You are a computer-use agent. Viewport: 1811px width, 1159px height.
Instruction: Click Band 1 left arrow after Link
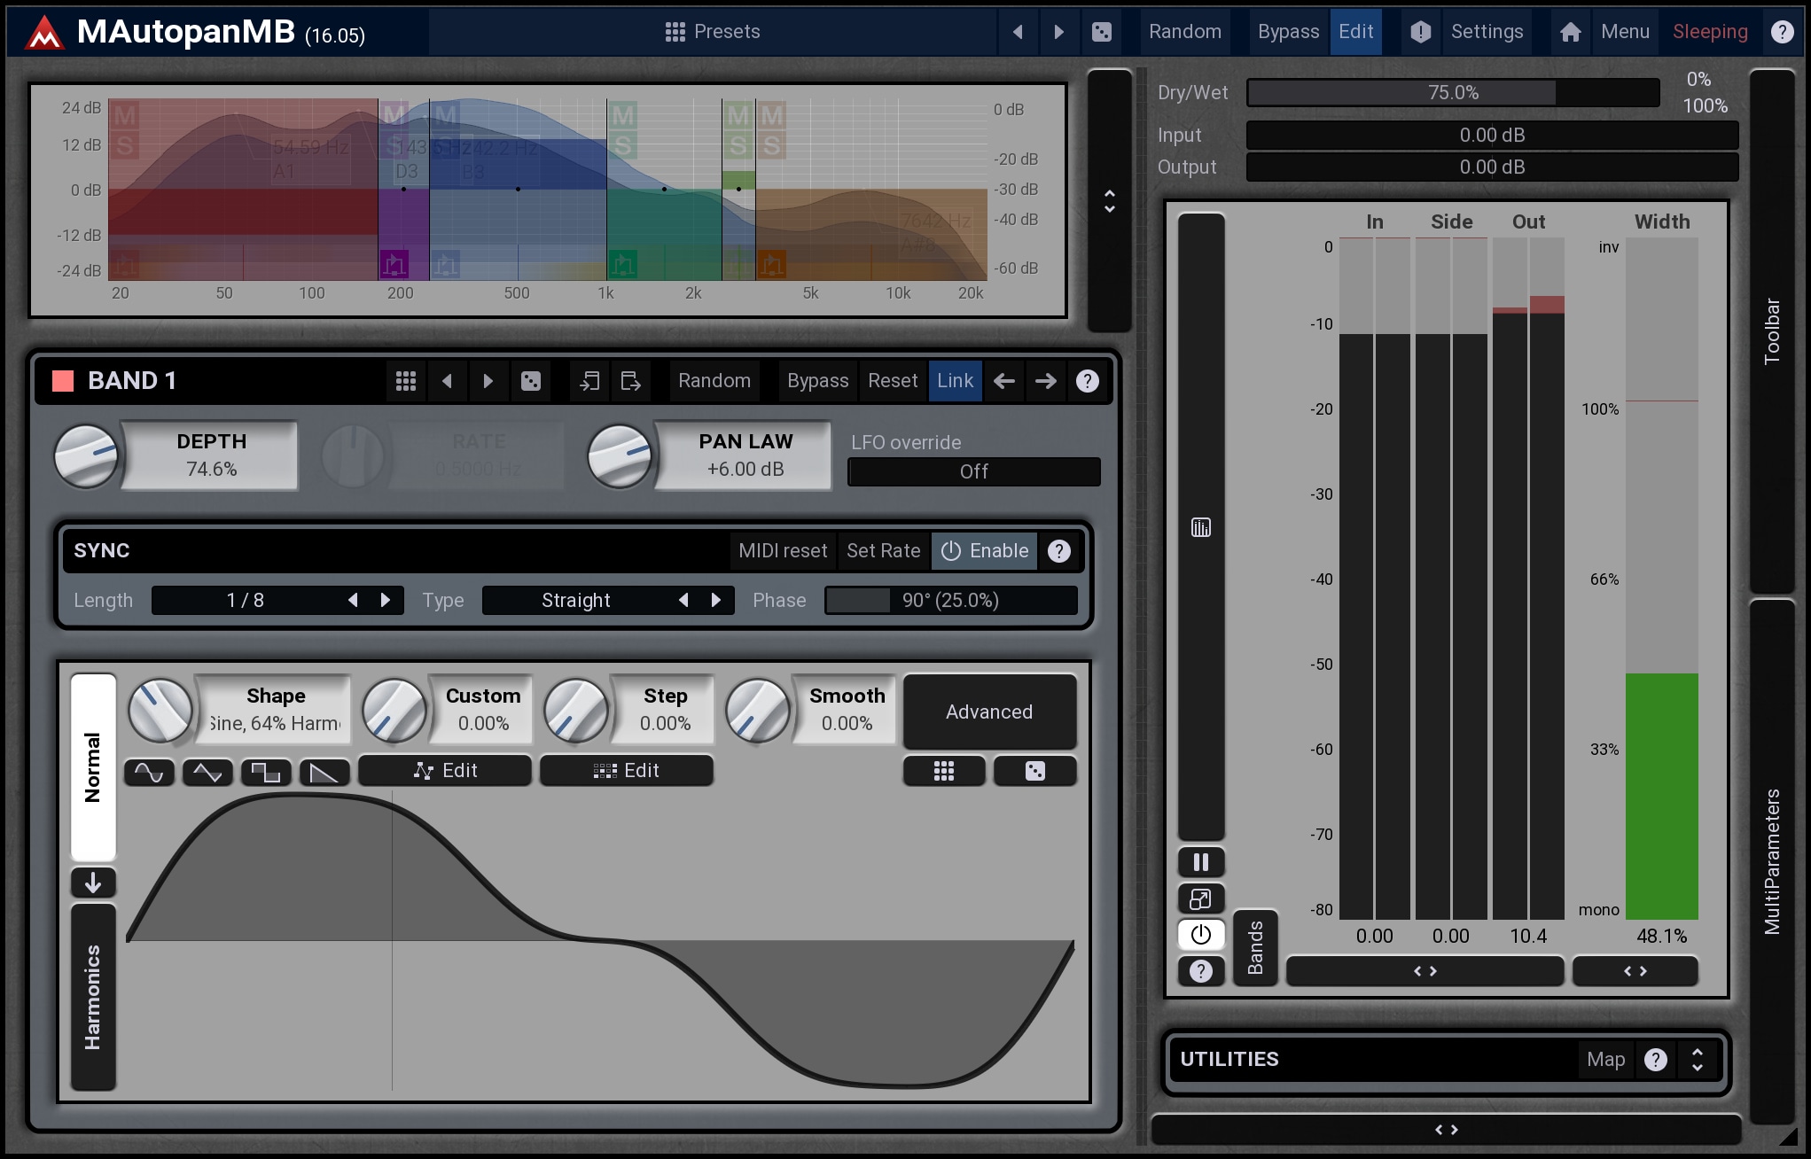coord(1003,381)
